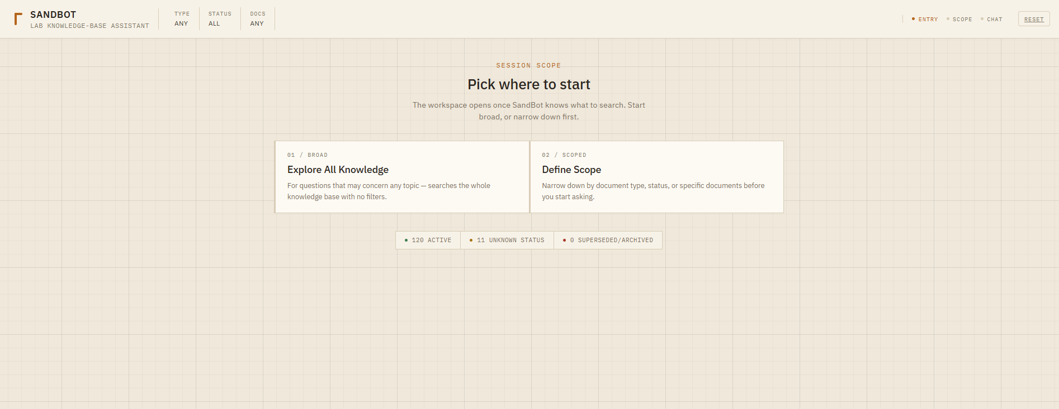Open the Explore All Knowledge card
This screenshot has height=409, width=1059.
402,177
